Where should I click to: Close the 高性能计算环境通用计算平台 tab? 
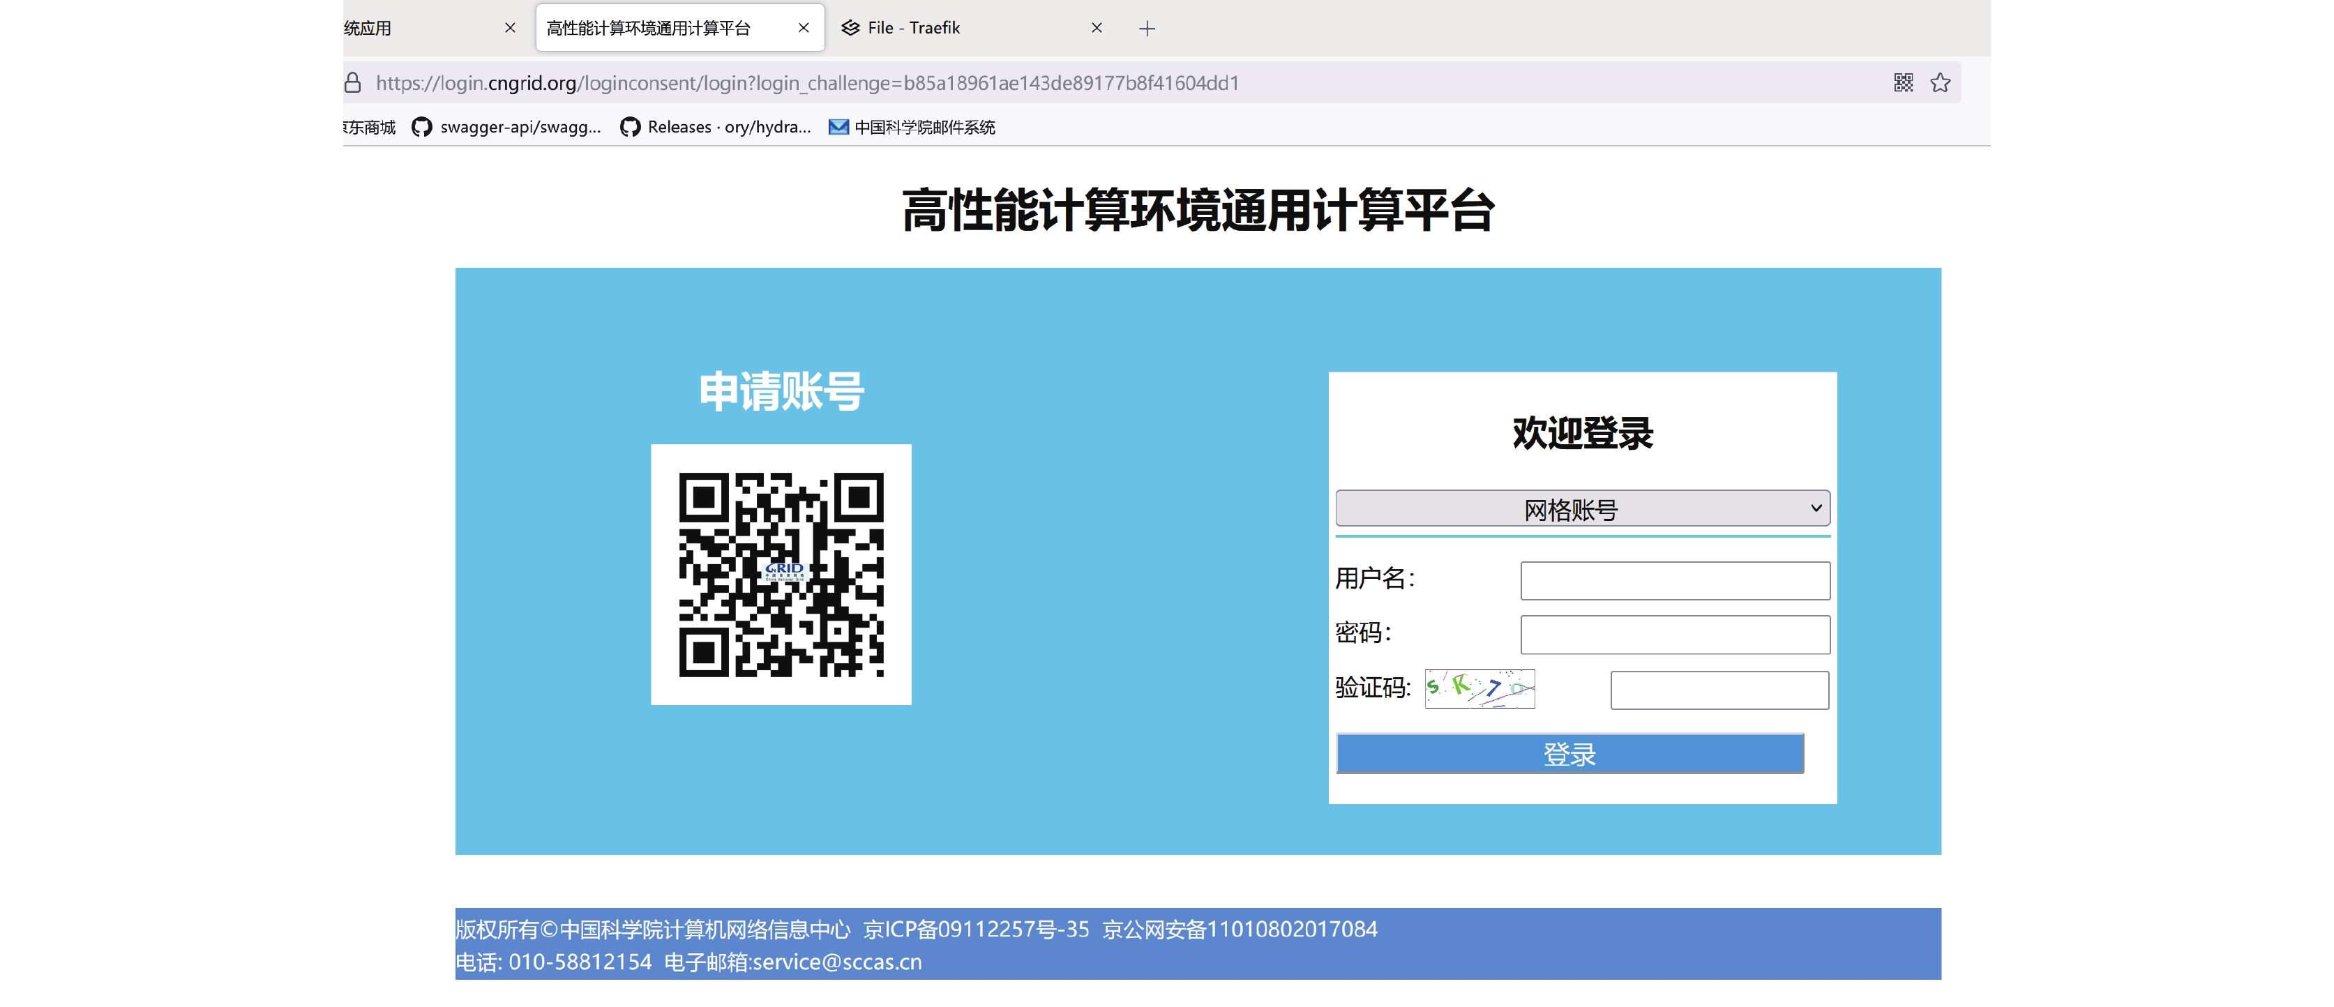pyautogui.click(x=804, y=28)
